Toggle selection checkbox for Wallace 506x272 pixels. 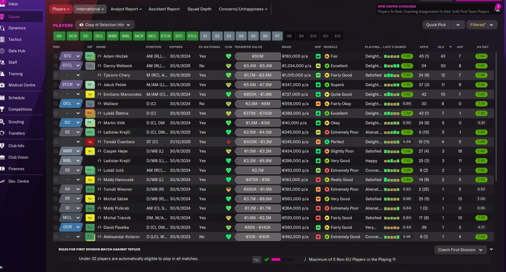pyautogui.click(x=56, y=104)
